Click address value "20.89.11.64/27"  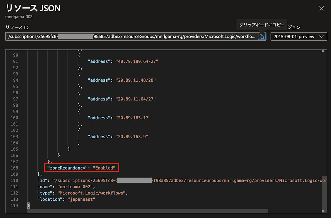point(136,99)
